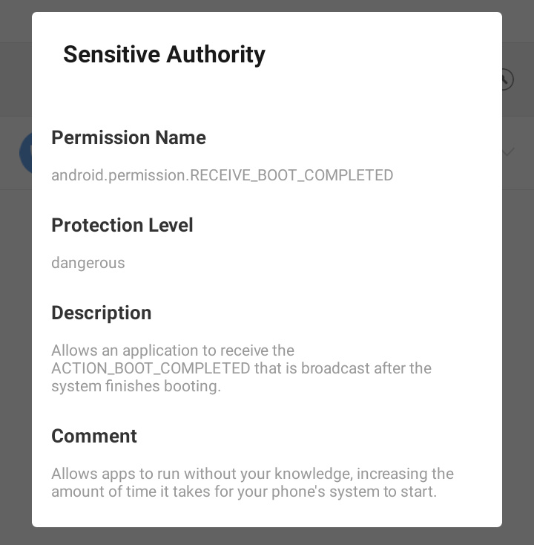The width and height of the screenshot is (534, 545).
Task: Click 'Allows apps to run without your knowledge' line
Action: pyautogui.click(x=252, y=474)
